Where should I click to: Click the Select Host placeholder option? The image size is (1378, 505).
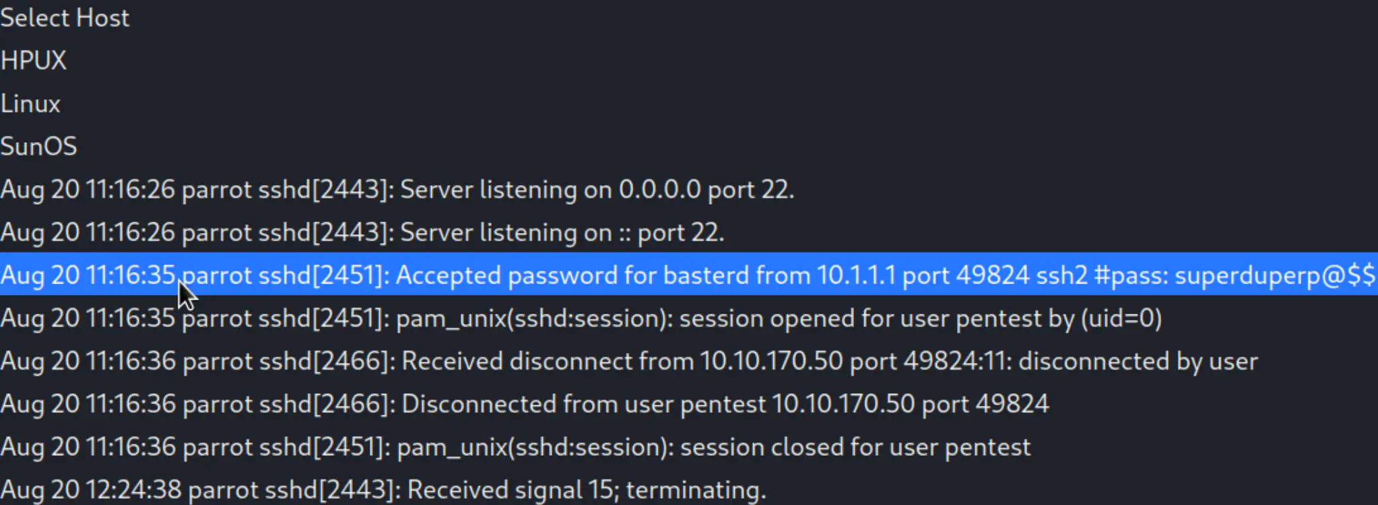(x=65, y=18)
